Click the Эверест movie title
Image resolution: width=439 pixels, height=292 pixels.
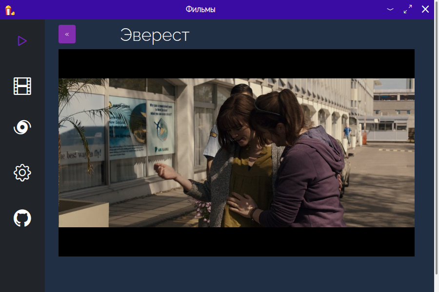(x=155, y=35)
